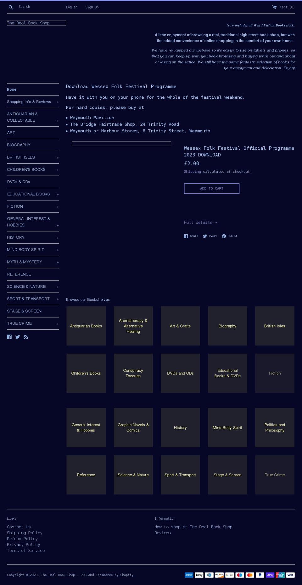Viewport: 302px width, 585px height.
Task: Expand History submenu plus
Action: click(58, 238)
